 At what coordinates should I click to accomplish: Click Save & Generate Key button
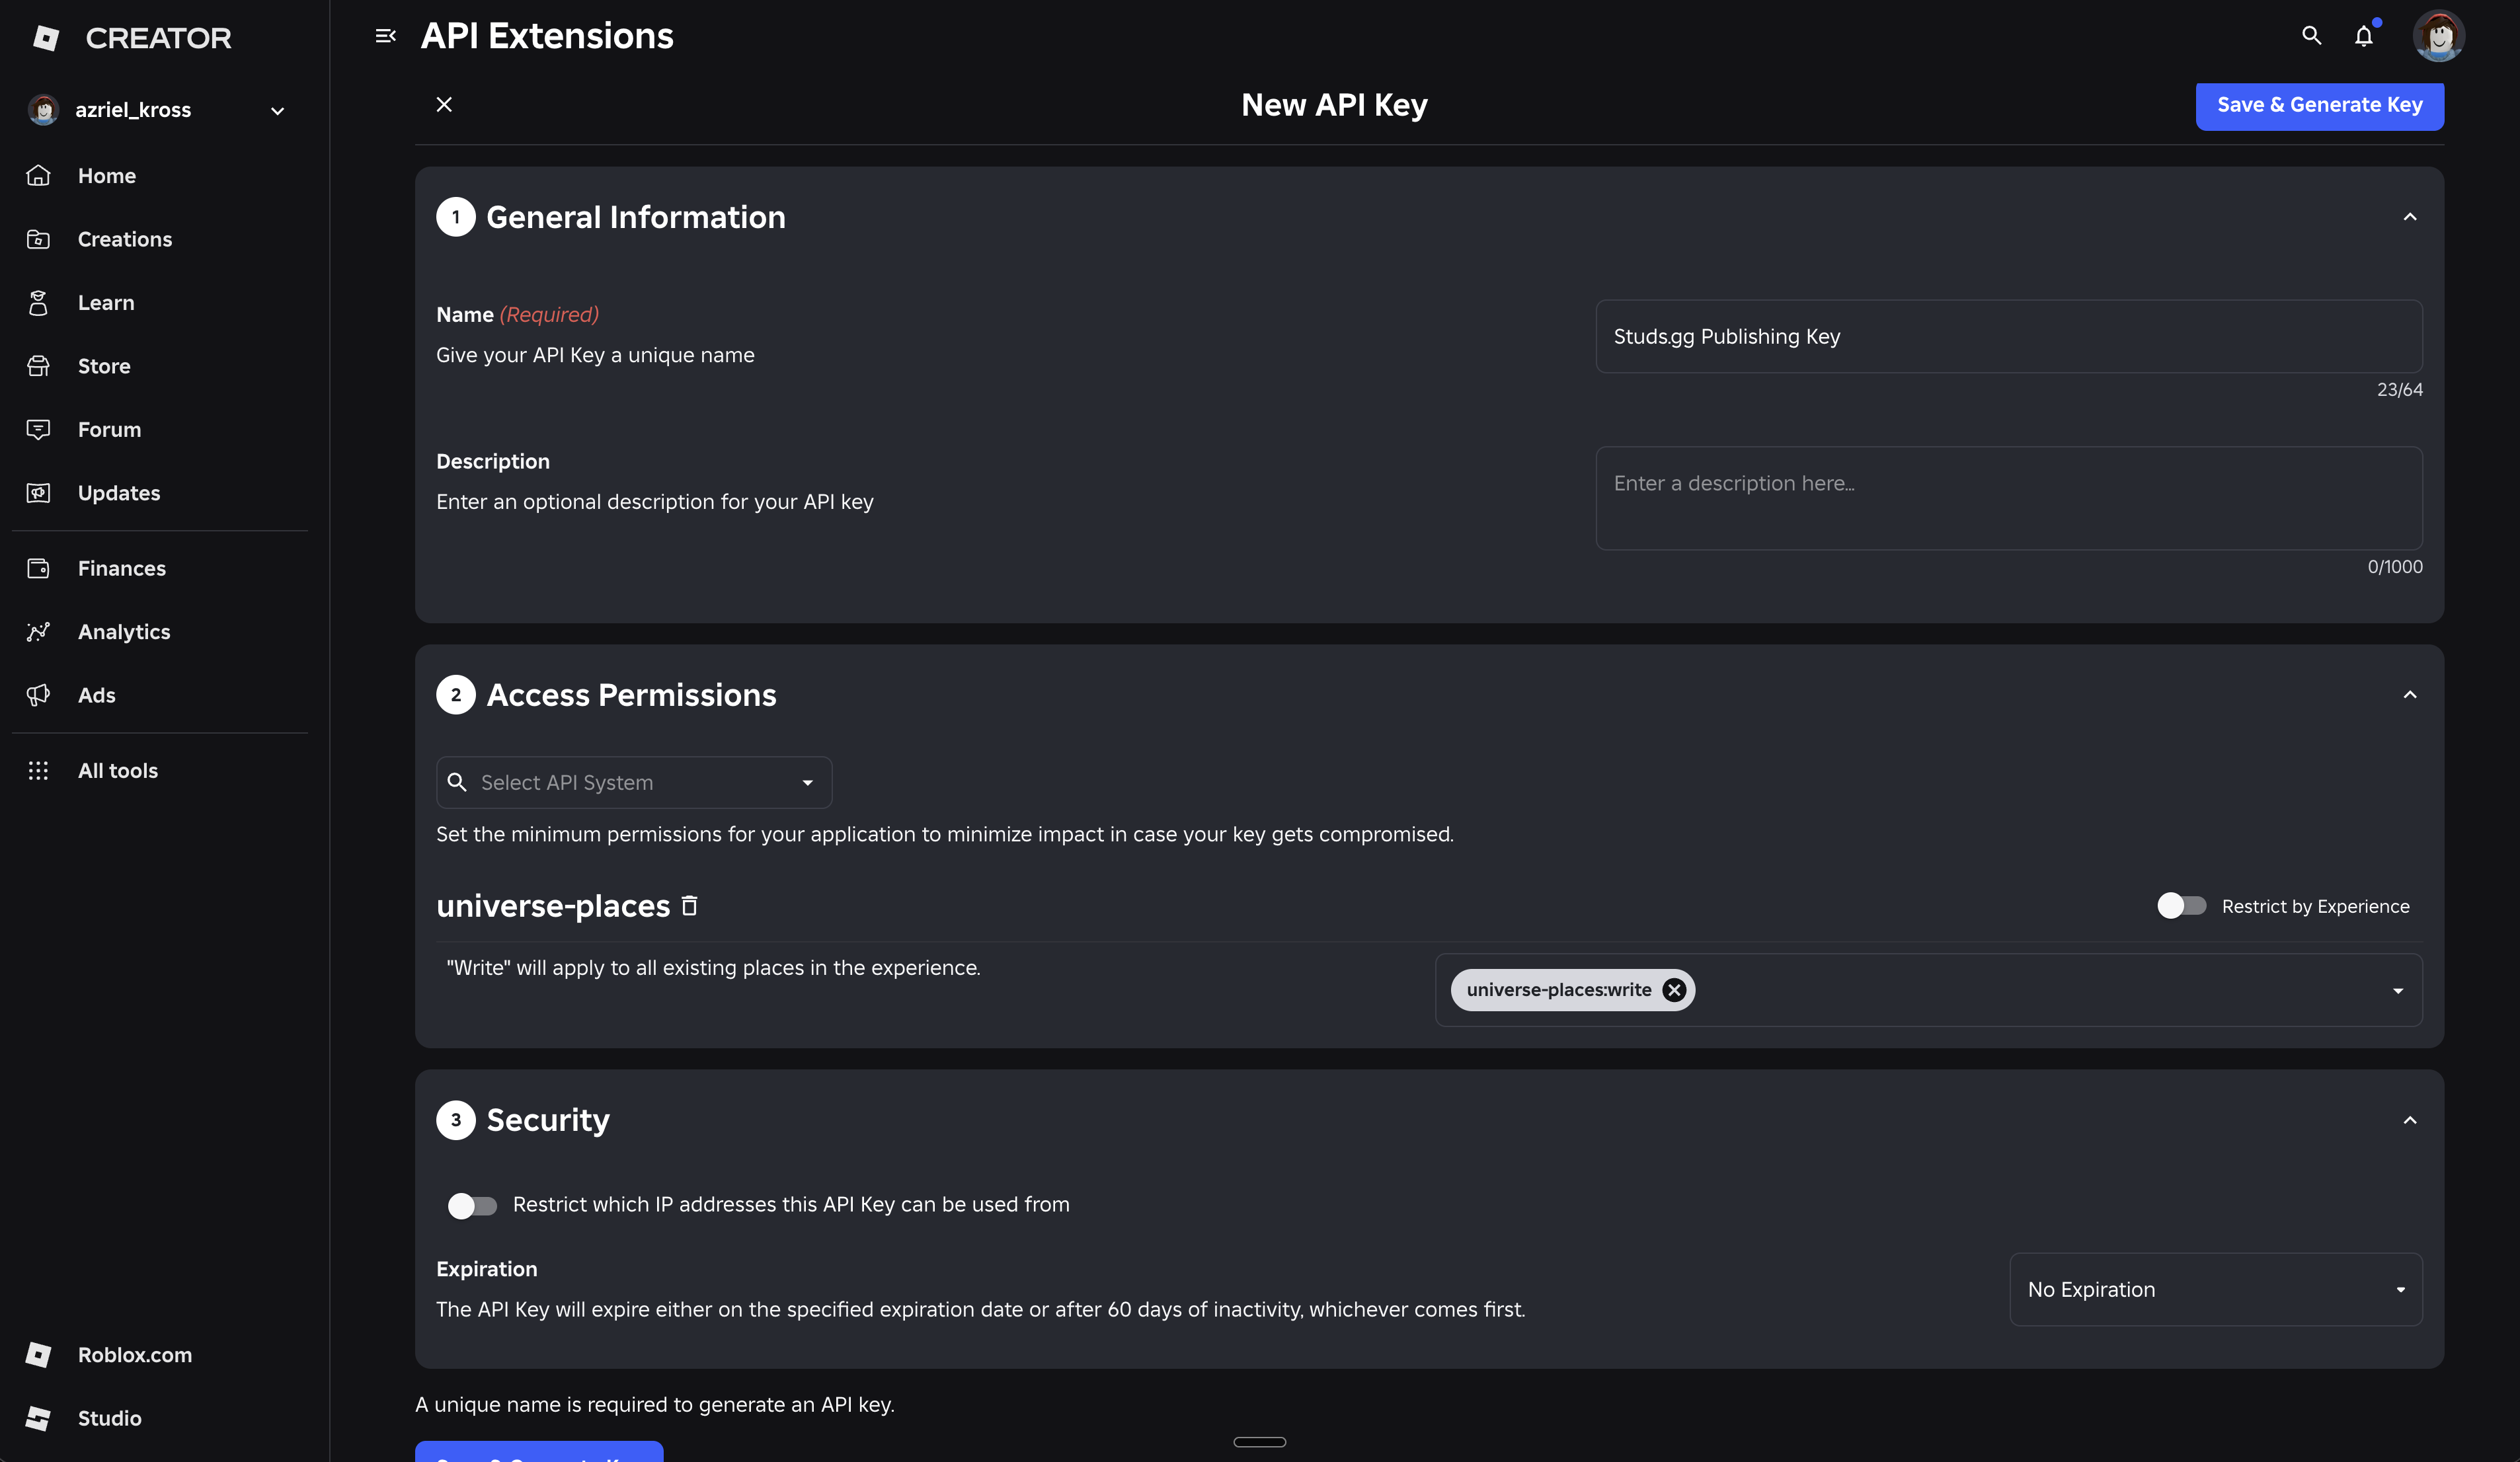point(2320,106)
